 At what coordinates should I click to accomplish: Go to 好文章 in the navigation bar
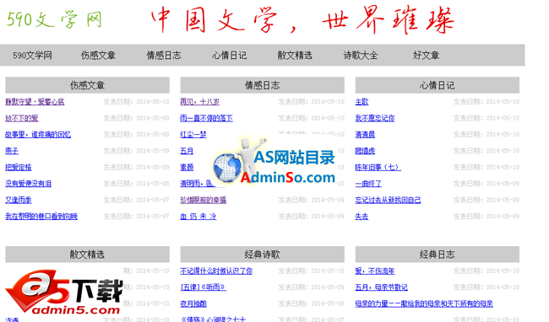pyautogui.click(x=426, y=55)
